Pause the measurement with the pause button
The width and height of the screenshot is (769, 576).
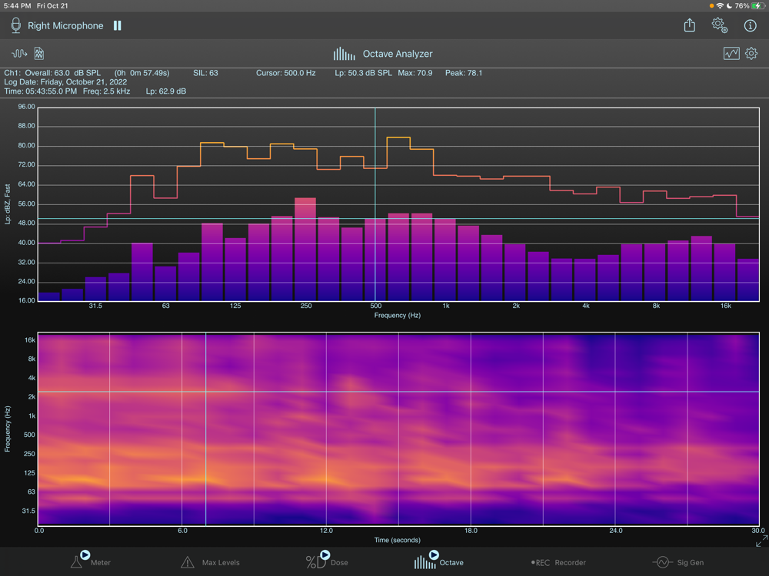[118, 25]
